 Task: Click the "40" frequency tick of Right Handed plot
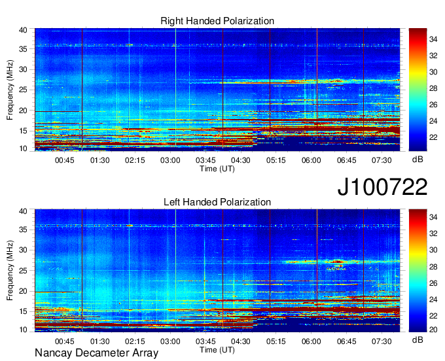[23, 30]
